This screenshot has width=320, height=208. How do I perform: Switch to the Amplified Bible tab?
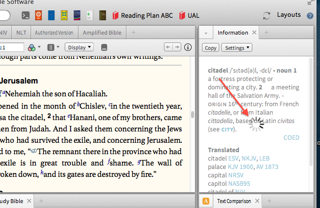pos(102,33)
